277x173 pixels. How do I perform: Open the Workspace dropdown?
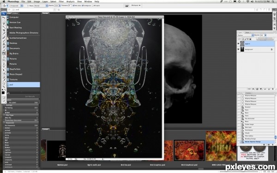[136, 6]
